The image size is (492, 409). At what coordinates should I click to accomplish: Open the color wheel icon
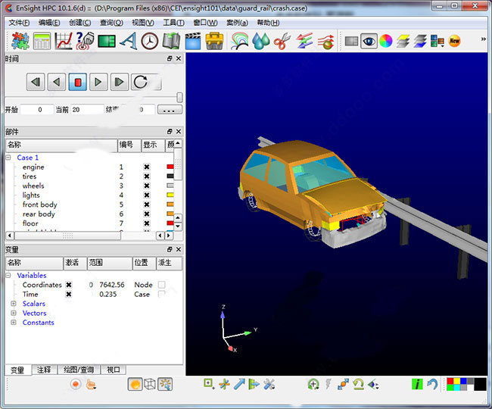[386, 41]
